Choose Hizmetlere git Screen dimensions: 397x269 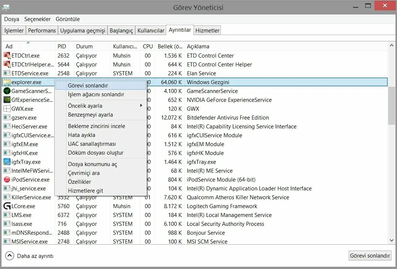[x=100, y=190]
